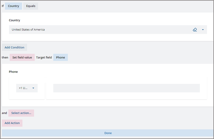Open the Select action... chooser

21,113
